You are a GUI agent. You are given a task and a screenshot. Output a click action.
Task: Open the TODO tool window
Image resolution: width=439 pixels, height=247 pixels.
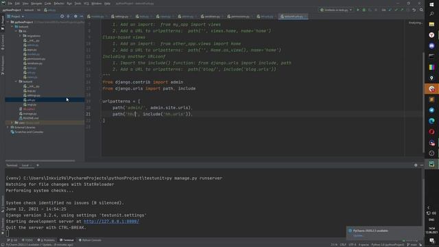point(27,240)
